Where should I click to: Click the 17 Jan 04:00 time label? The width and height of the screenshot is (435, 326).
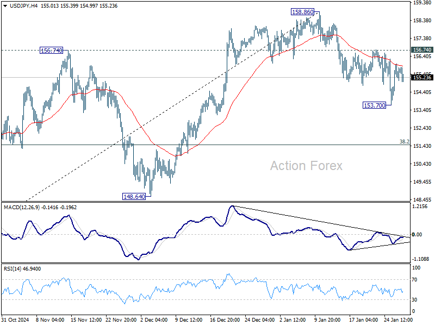click(x=363, y=319)
